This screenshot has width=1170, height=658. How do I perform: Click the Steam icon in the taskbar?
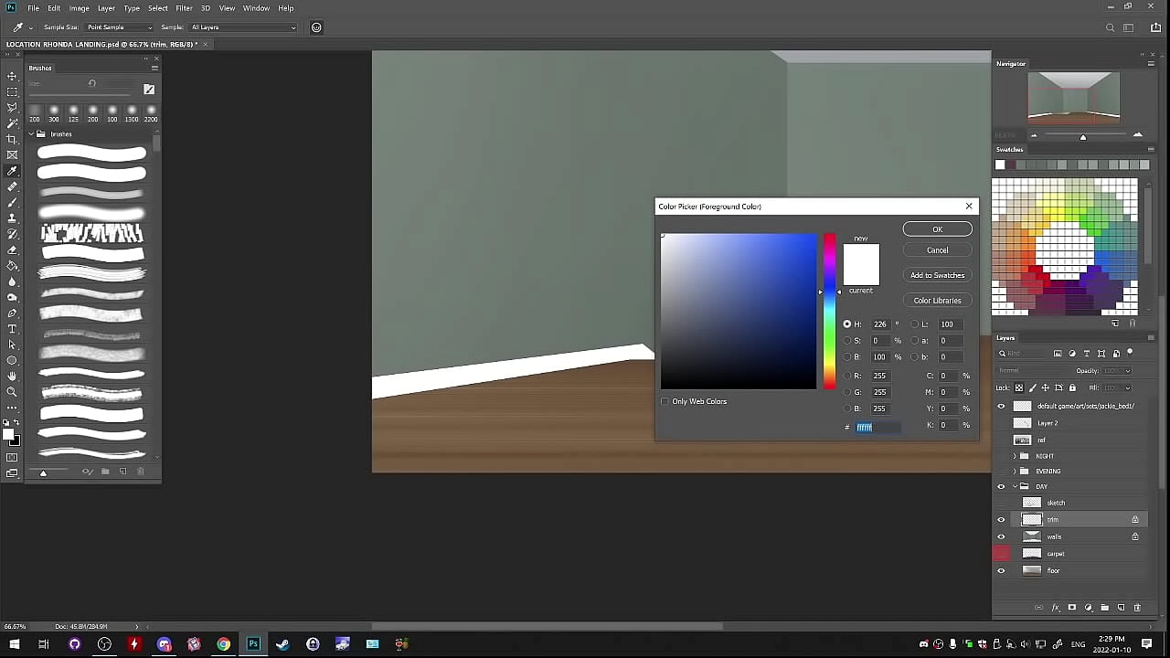[282, 644]
